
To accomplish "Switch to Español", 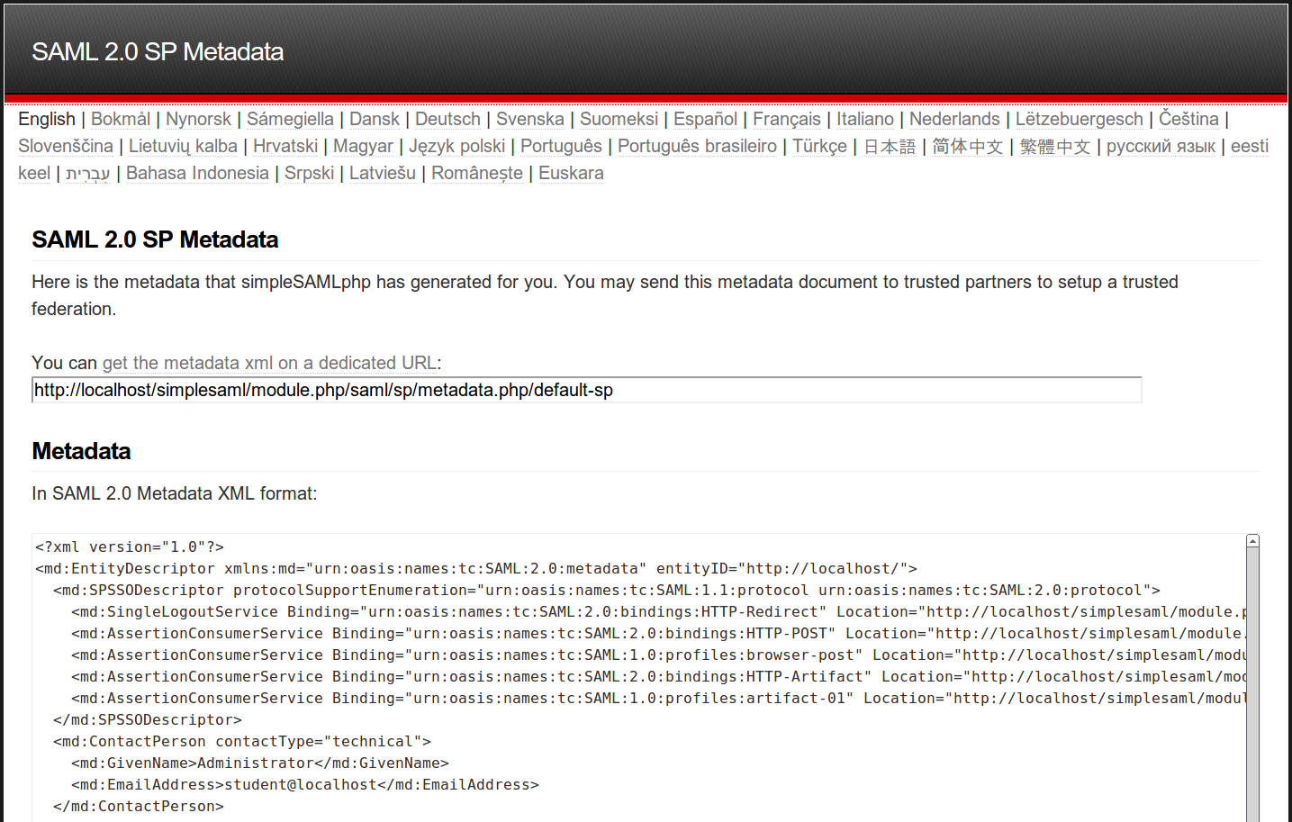I will (705, 119).
